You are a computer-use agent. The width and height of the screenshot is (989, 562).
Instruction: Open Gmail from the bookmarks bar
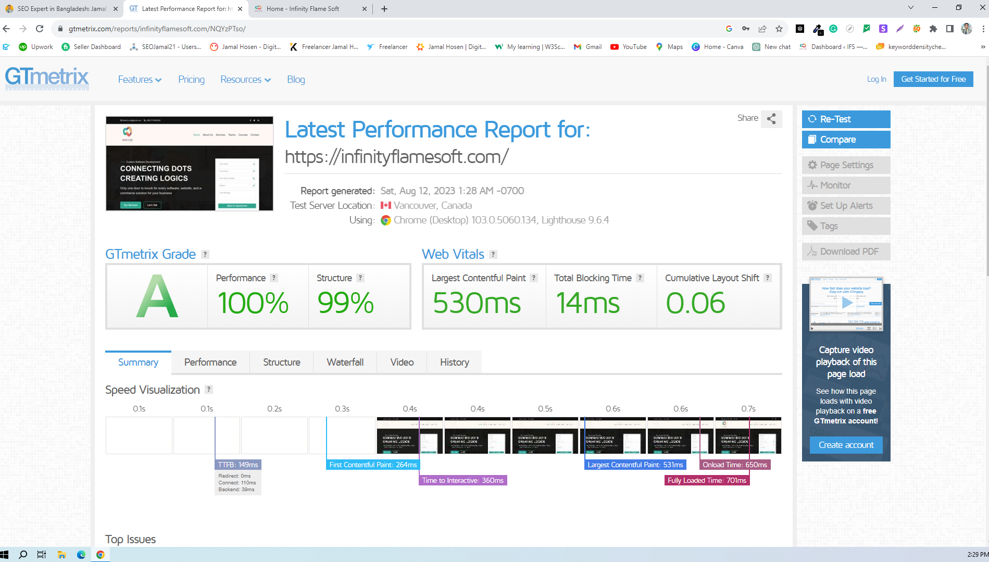587,46
